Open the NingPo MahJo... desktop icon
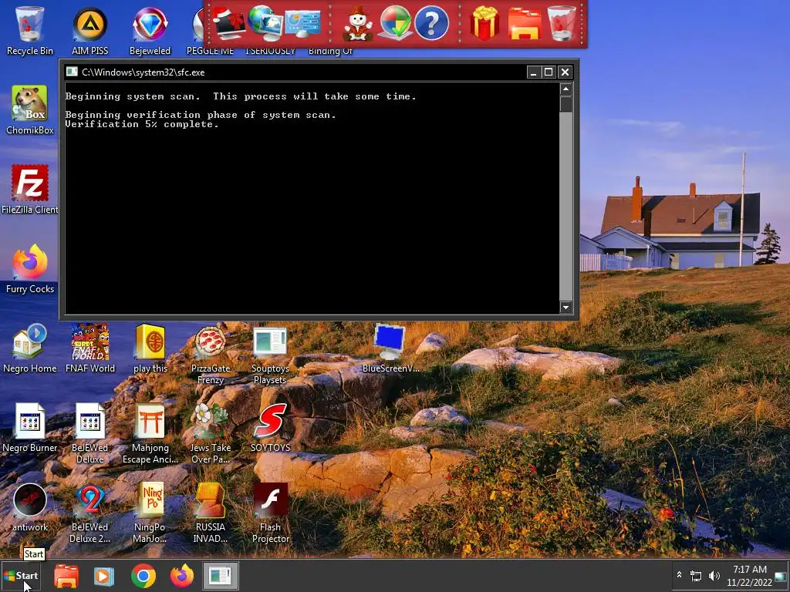This screenshot has height=592, width=790. pyautogui.click(x=150, y=513)
